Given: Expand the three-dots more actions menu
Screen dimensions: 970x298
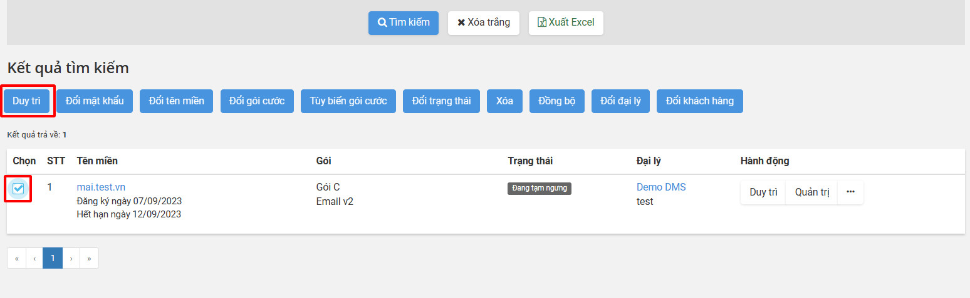Looking at the screenshot, I should (850, 192).
